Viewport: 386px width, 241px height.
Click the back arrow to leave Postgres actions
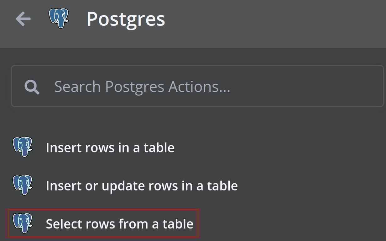23,19
